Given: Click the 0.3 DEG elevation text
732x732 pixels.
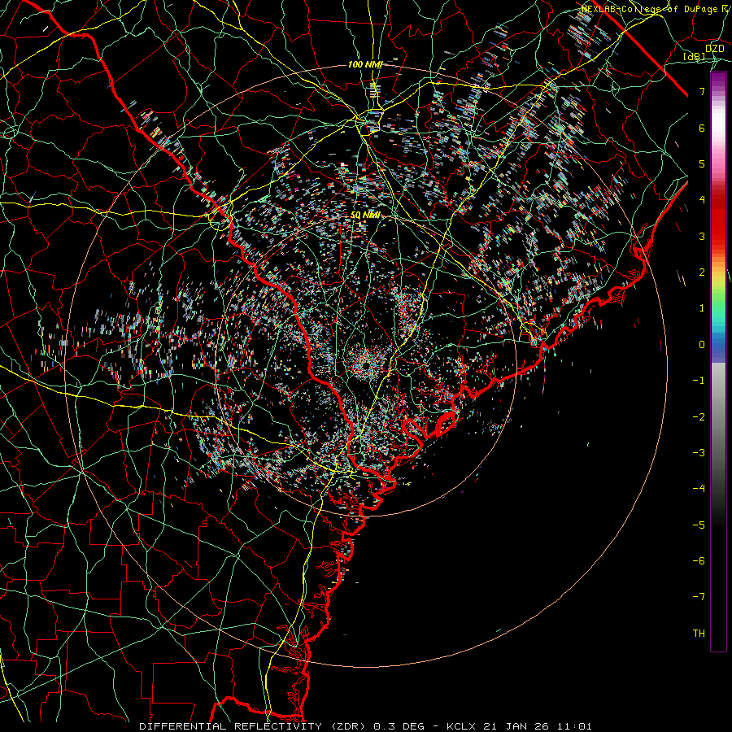Looking at the screenshot, I should pyautogui.click(x=399, y=726).
